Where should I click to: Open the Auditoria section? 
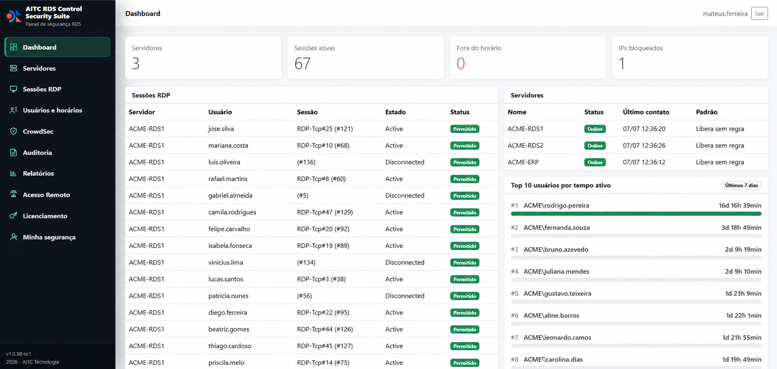pyautogui.click(x=57, y=152)
